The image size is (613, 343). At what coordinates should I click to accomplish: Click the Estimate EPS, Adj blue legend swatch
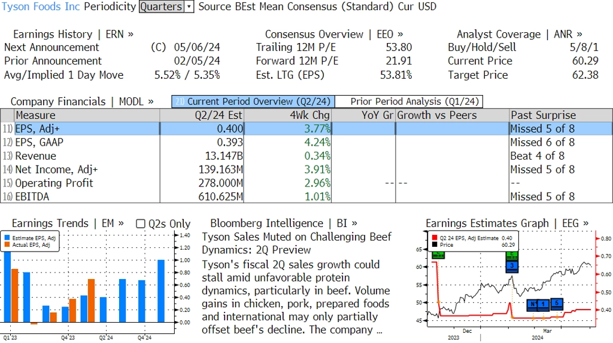pyautogui.click(x=7, y=238)
